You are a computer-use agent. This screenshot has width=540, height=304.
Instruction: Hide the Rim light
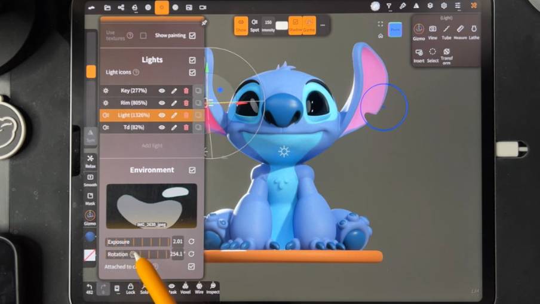(161, 103)
